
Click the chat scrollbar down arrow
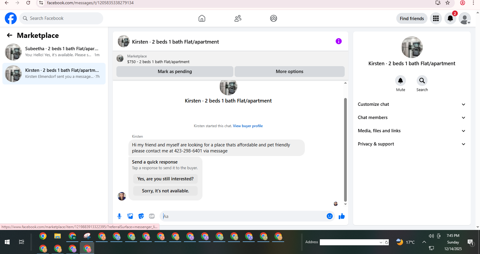click(x=345, y=204)
